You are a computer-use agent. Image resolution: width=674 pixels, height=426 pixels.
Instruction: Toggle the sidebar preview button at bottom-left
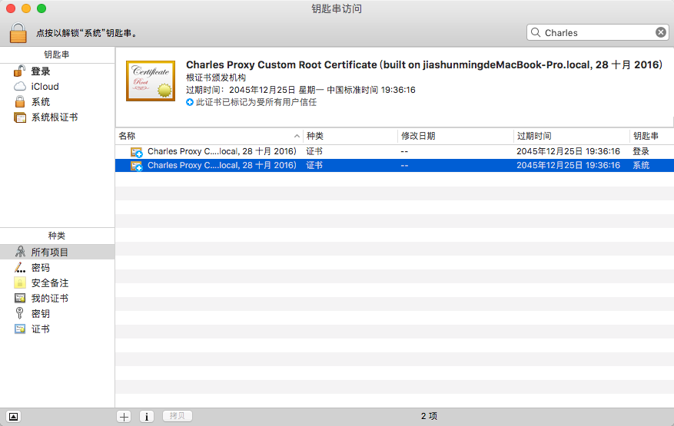coord(14,416)
